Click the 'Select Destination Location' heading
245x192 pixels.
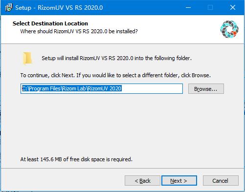[x=50, y=23]
